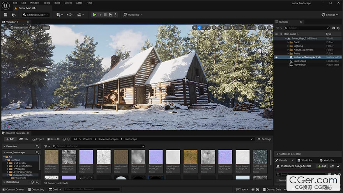Viewport: 343px width, 193px height.
Task: Click the green Play button in toolbar
Action: [x=94, y=15]
